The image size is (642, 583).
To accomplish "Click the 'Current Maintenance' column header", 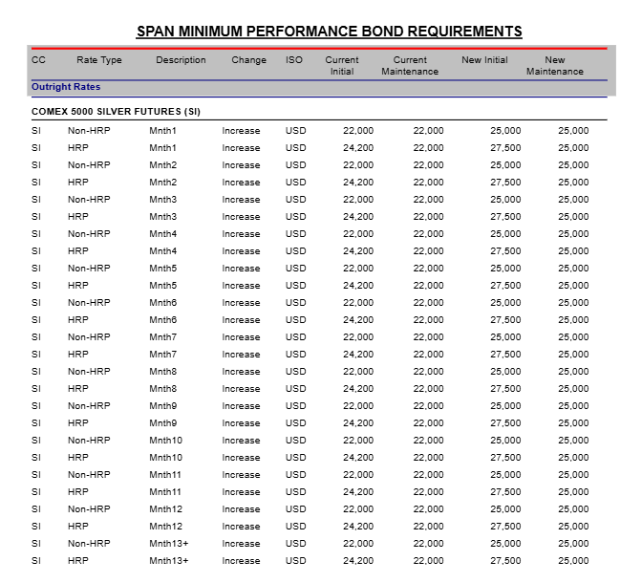I will (x=410, y=66).
